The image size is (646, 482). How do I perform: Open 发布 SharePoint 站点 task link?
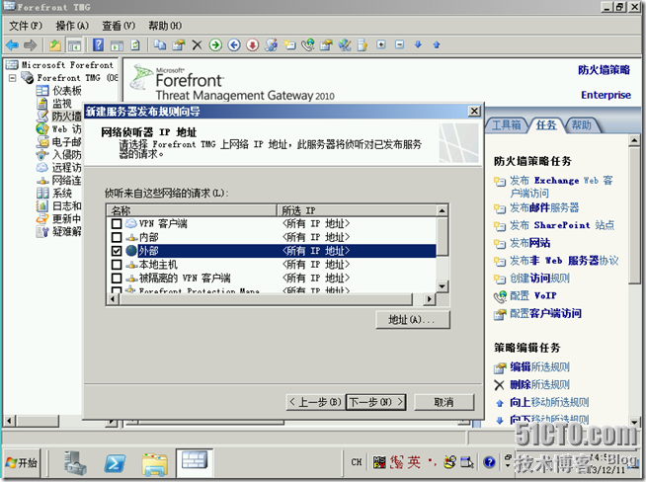(x=562, y=225)
